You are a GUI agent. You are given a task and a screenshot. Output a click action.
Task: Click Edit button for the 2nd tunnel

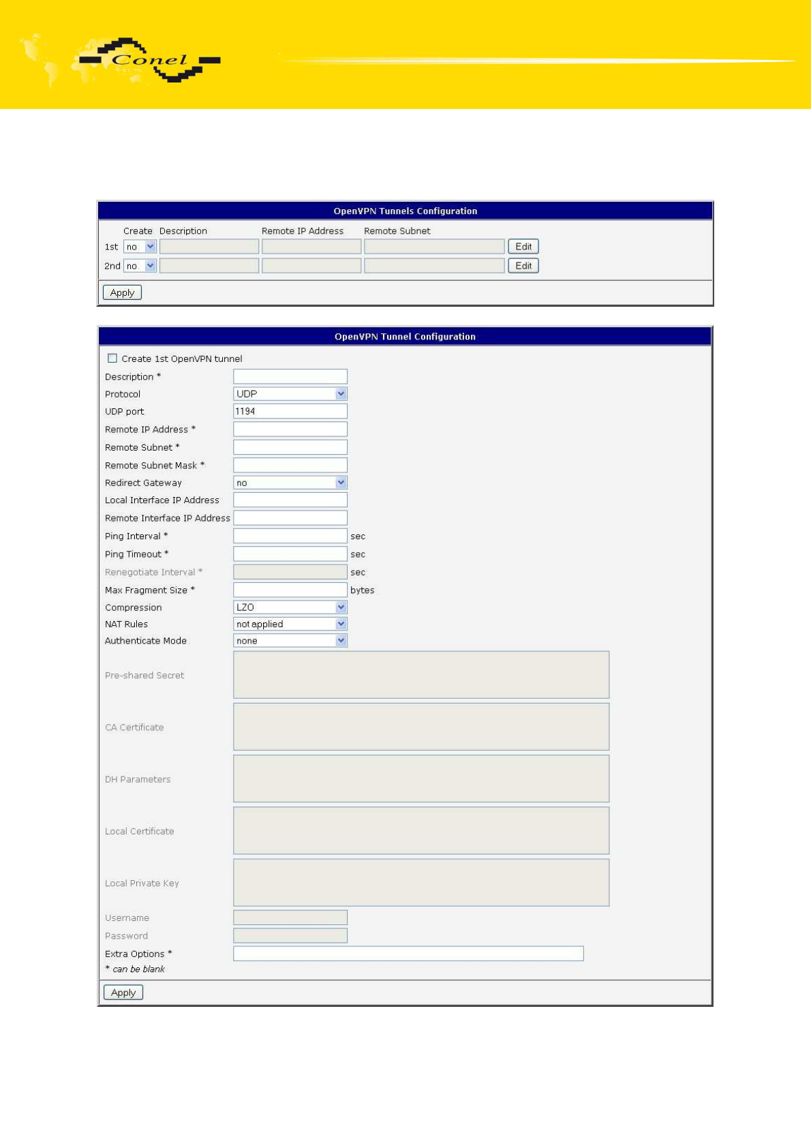[523, 266]
